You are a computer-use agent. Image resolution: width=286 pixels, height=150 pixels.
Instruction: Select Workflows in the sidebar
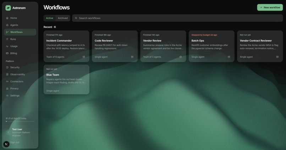click(20, 32)
